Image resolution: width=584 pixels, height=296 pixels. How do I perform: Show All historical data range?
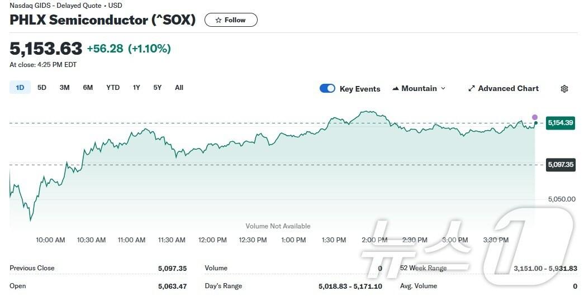[179, 88]
